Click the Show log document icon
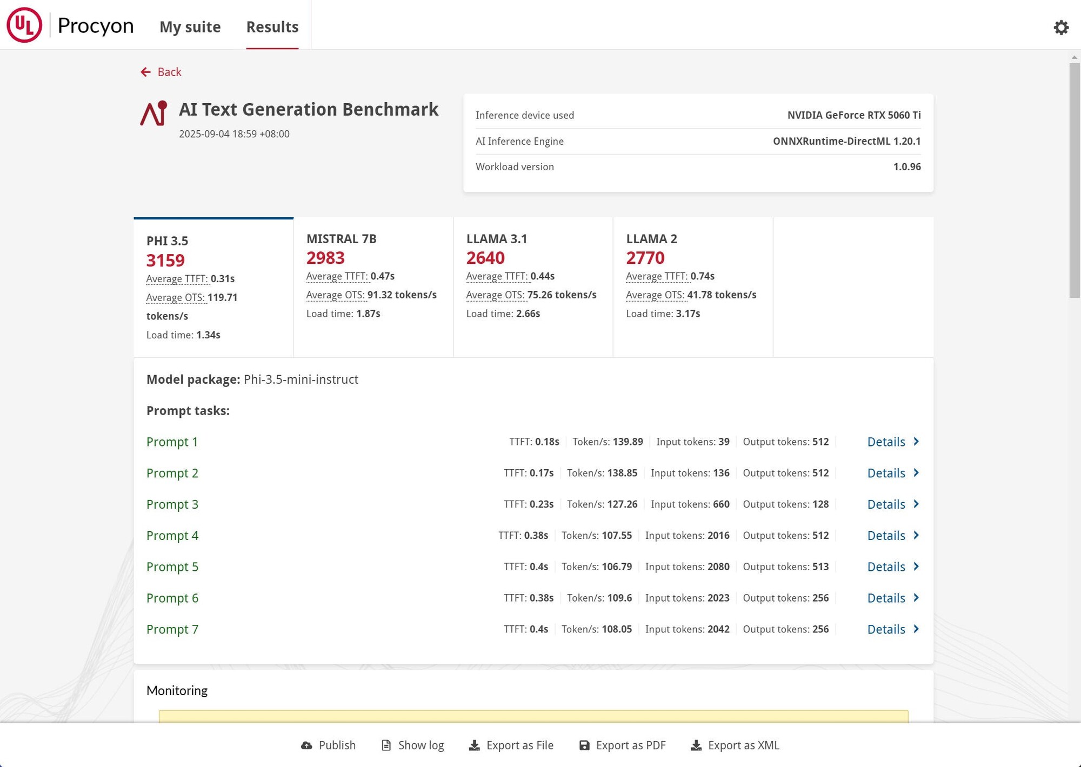This screenshot has width=1081, height=767. click(x=386, y=745)
